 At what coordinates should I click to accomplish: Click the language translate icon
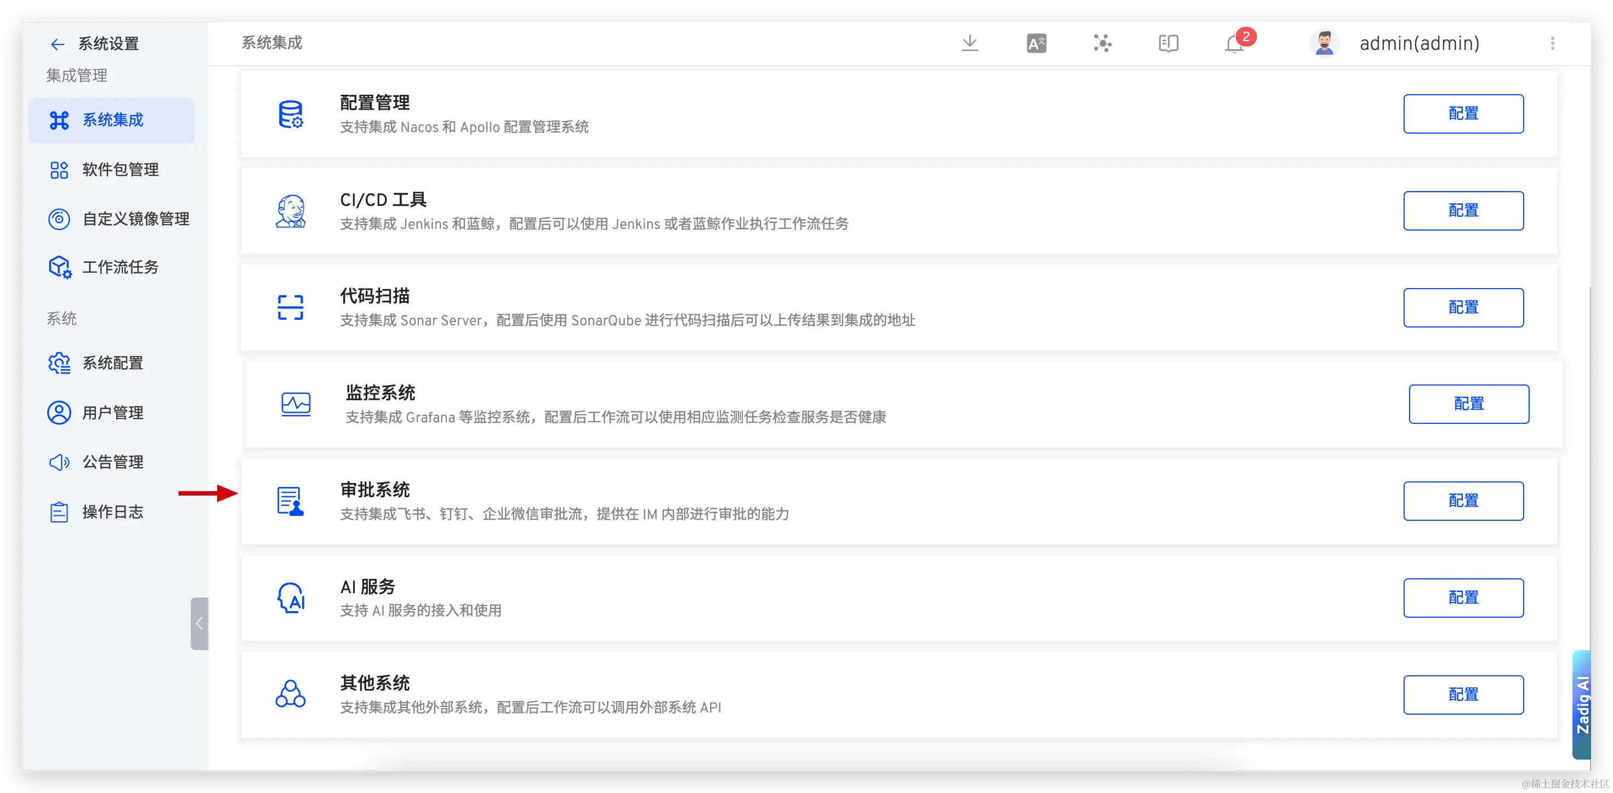(1036, 43)
